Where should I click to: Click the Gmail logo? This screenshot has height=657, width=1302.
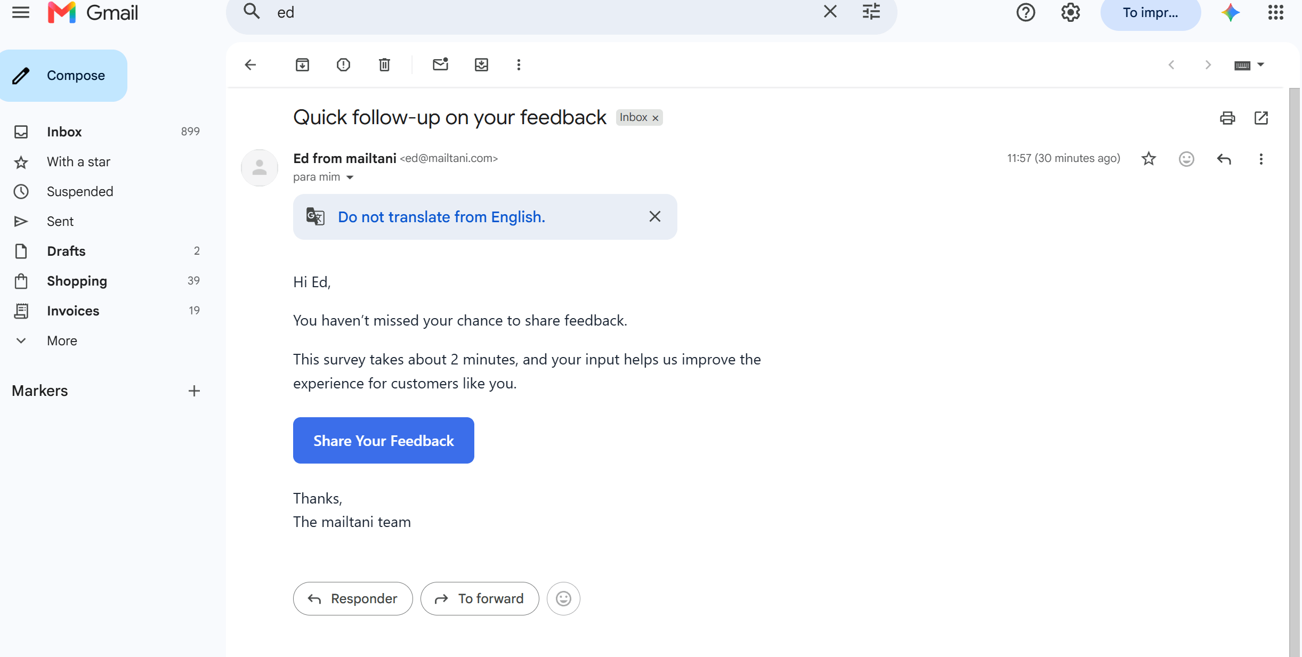[93, 12]
